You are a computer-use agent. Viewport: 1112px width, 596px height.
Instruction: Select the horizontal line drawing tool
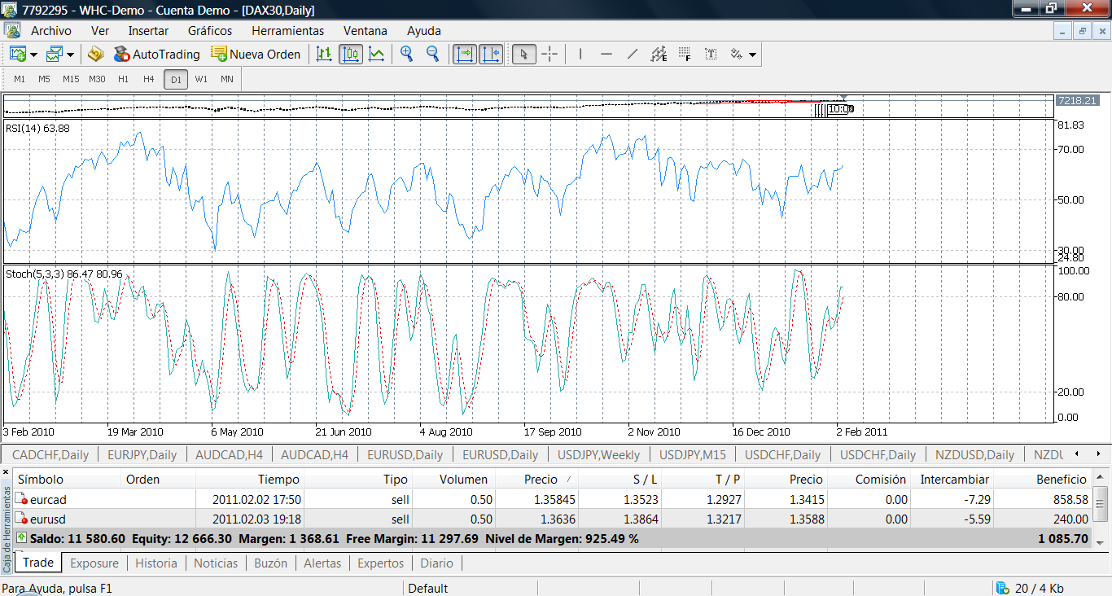pos(606,54)
